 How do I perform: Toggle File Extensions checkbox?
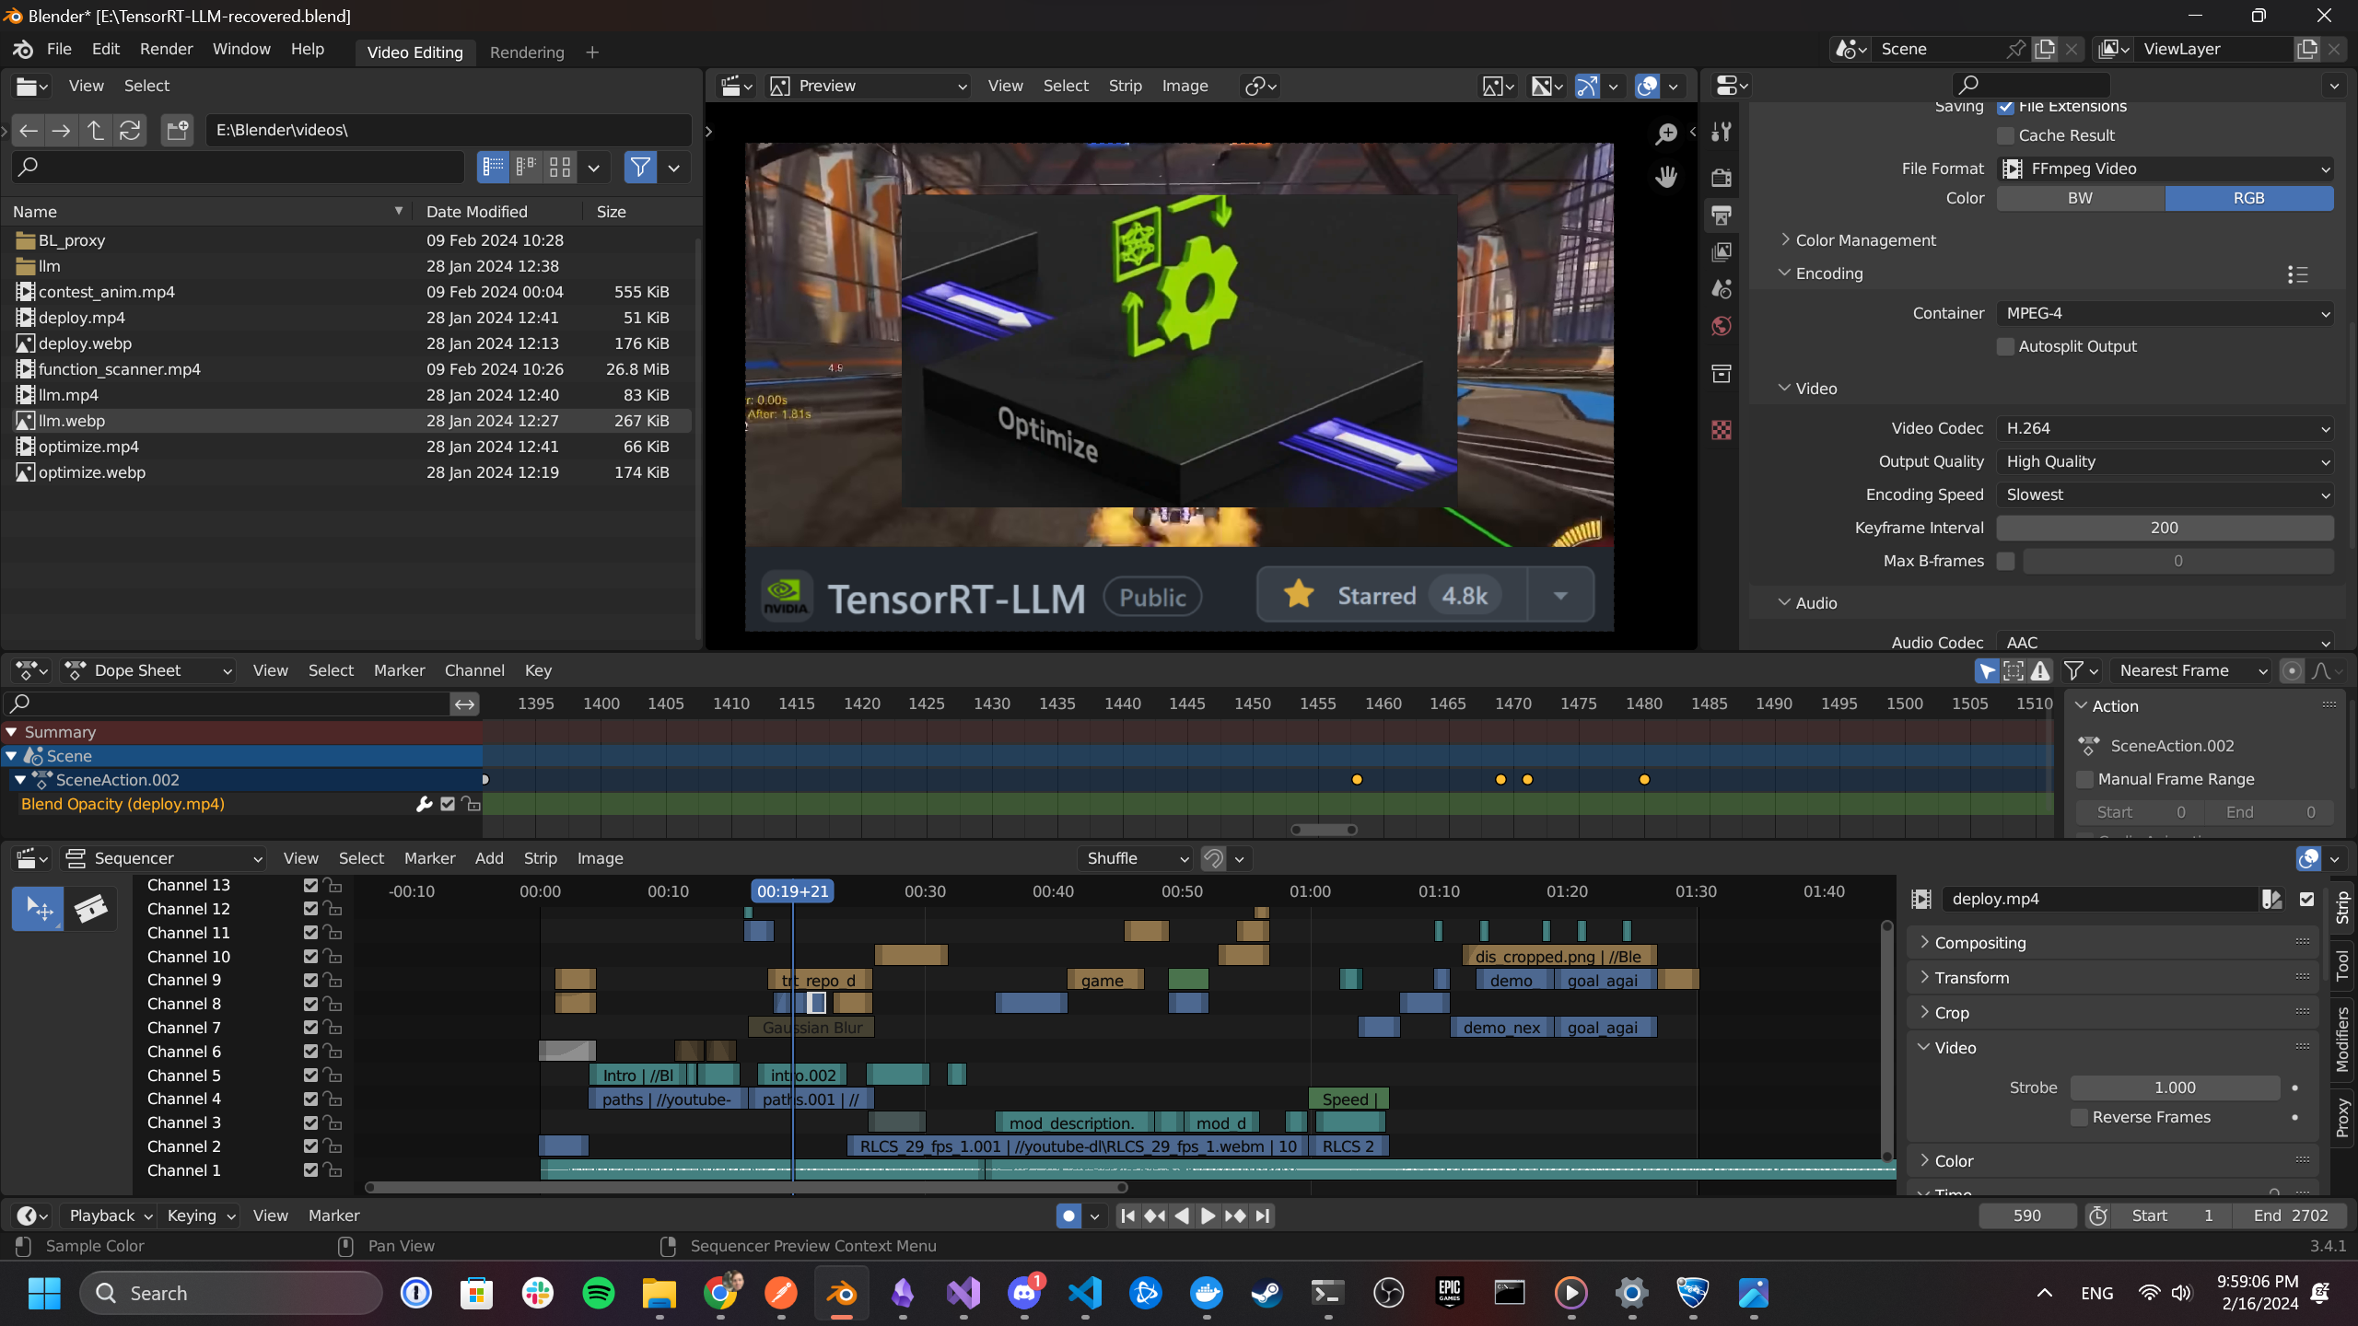point(2005,107)
